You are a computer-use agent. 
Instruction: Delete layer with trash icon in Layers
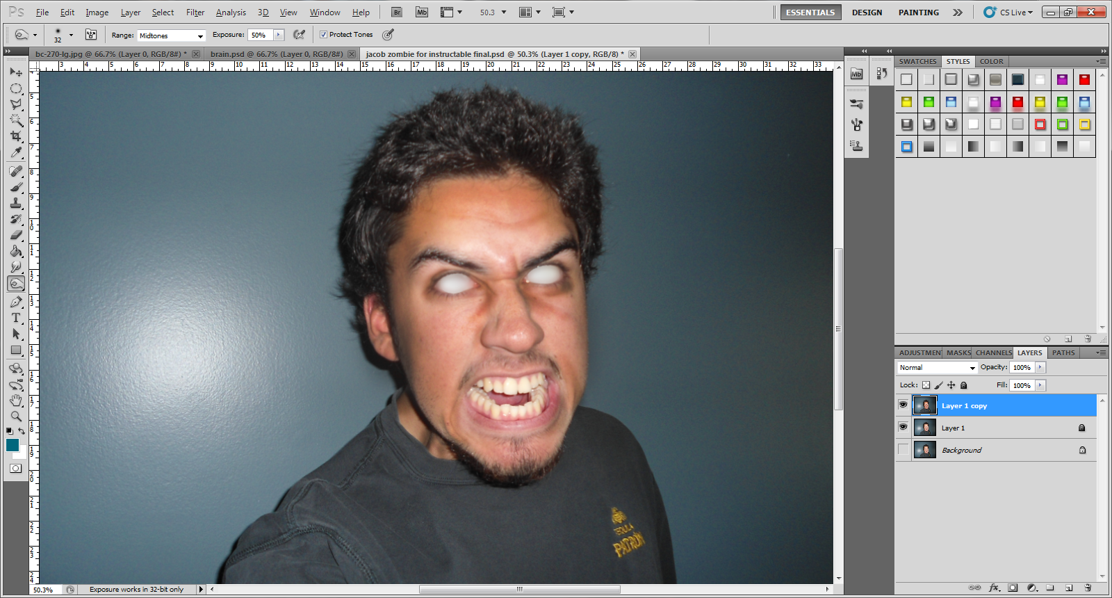click(1088, 588)
